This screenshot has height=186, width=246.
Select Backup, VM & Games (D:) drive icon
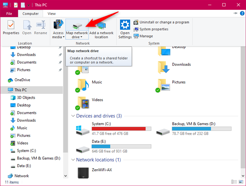pos(163,132)
